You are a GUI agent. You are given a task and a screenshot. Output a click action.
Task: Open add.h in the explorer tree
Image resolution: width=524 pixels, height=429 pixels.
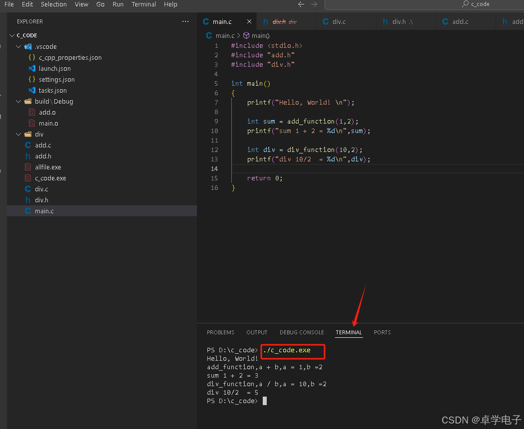[43, 156]
